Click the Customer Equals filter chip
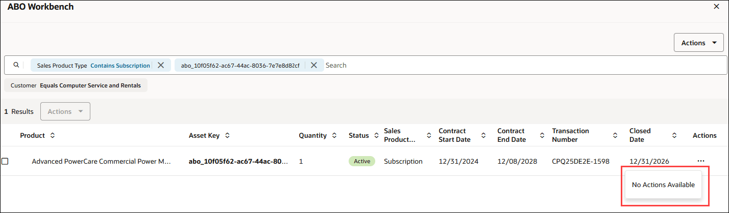The height and width of the screenshot is (213, 729). click(76, 85)
